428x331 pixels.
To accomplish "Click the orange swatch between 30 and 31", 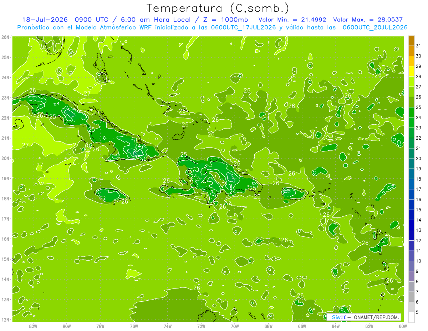I will click(411, 51).
